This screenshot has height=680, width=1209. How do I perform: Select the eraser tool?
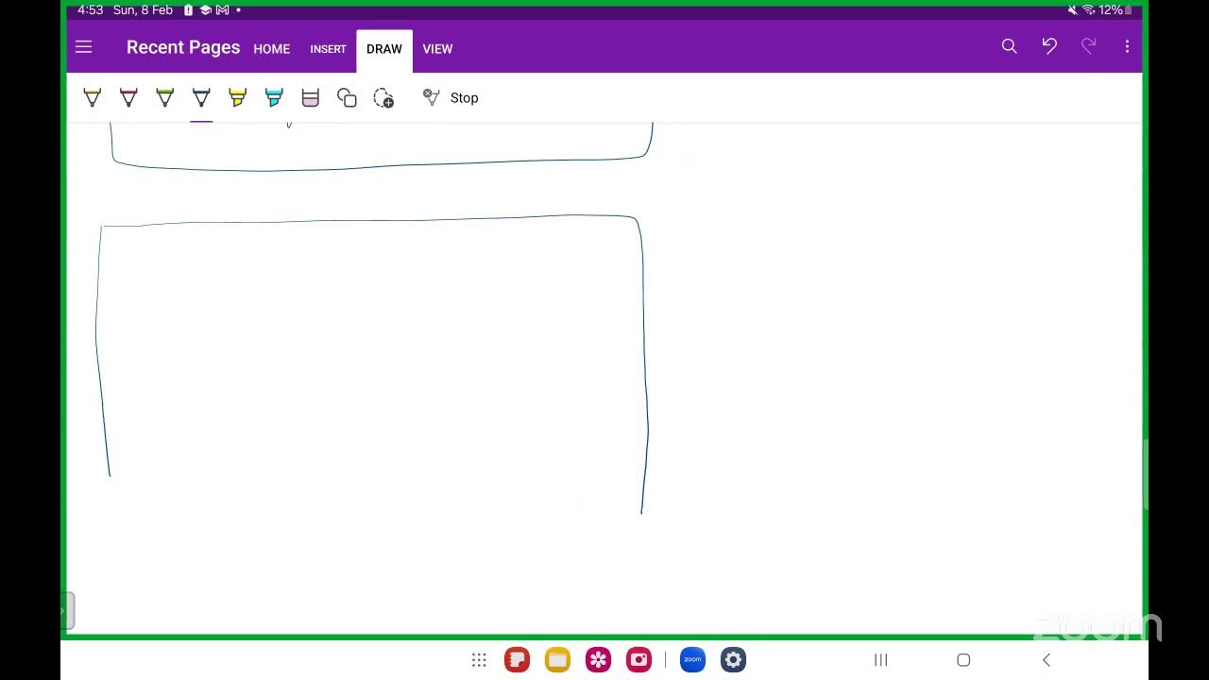click(x=310, y=97)
